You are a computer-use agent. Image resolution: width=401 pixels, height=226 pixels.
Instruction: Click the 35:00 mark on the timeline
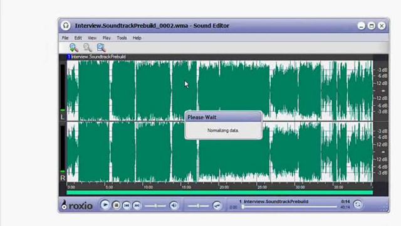pyautogui.click(x=338, y=187)
